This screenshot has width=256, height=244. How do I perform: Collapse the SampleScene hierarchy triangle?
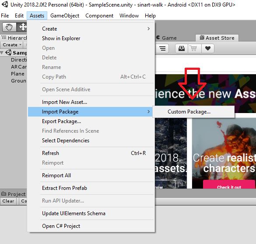tap(2, 53)
